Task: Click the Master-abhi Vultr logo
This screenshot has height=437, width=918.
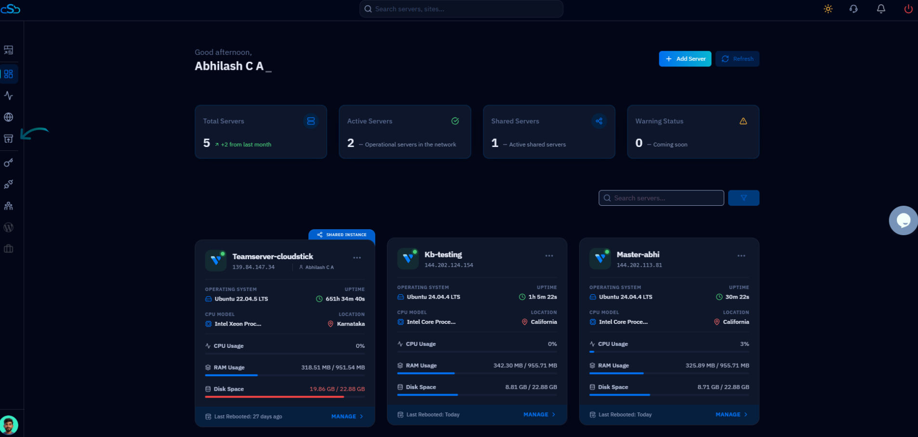Action: pos(600,258)
